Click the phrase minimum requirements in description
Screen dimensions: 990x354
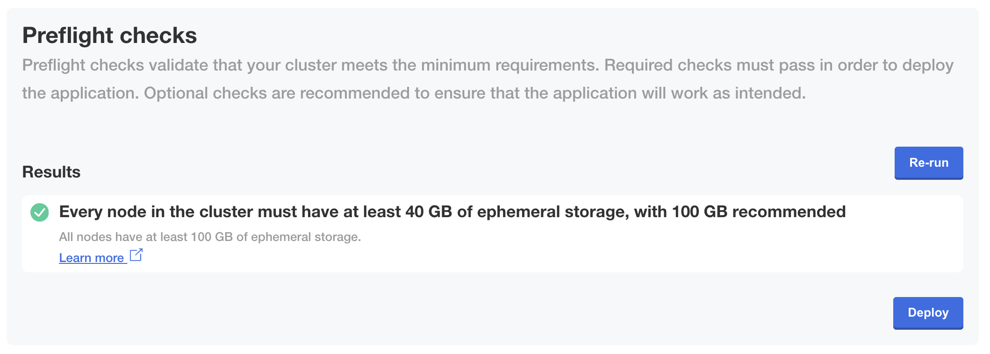pos(509,65)
